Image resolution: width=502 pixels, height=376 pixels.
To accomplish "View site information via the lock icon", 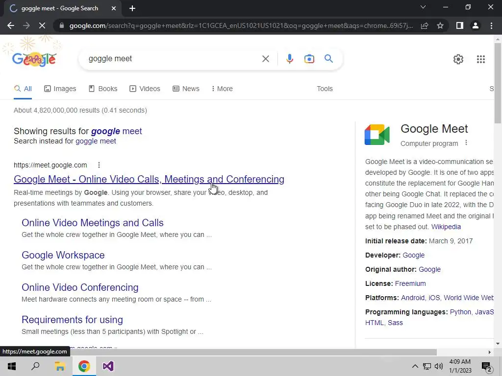I will (62, 25).
